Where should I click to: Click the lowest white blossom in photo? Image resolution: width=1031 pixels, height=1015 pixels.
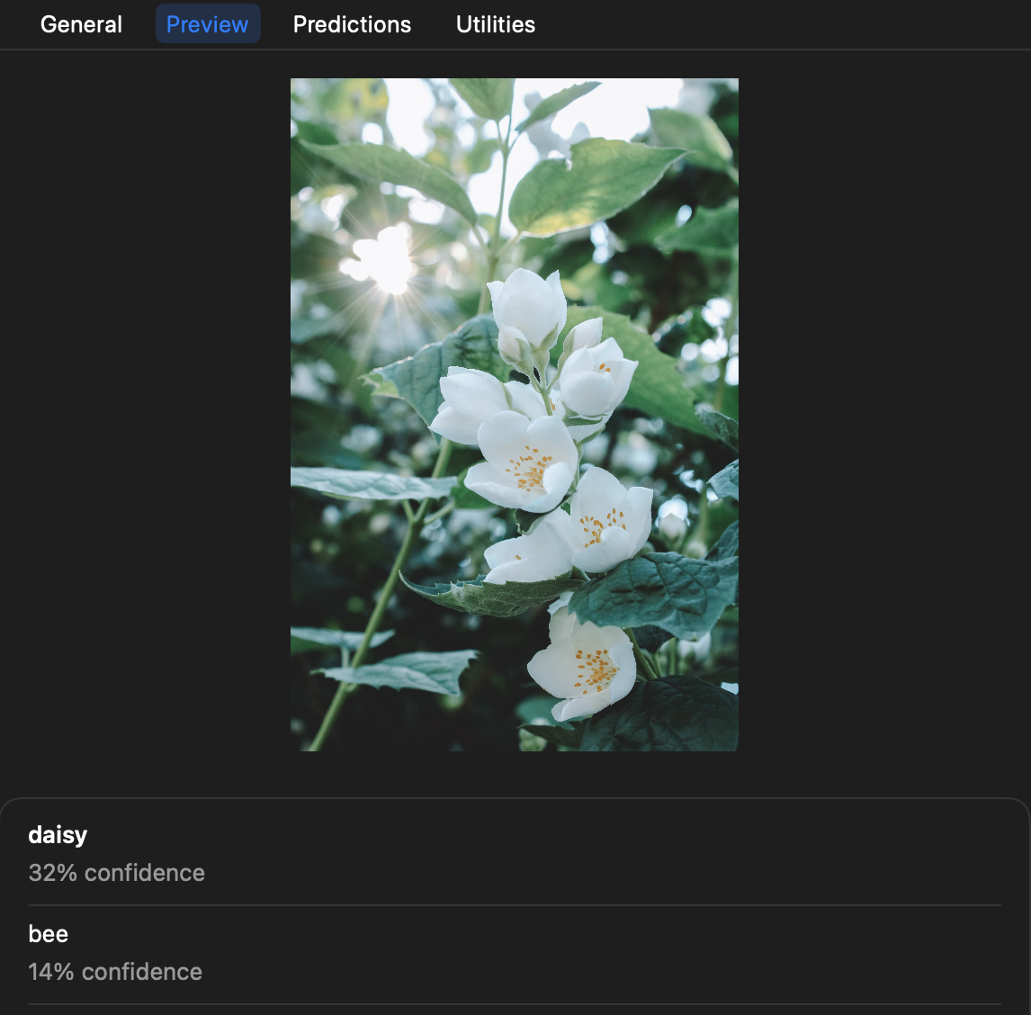pos(583,664)
